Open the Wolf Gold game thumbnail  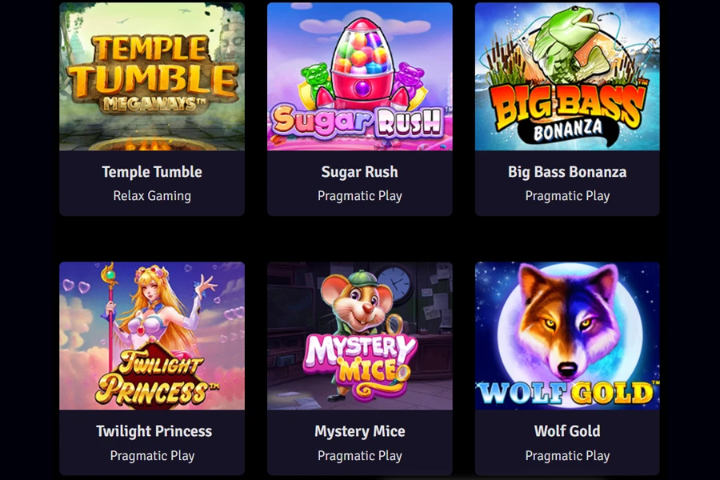pyautogui.click(x=567, y=336)
